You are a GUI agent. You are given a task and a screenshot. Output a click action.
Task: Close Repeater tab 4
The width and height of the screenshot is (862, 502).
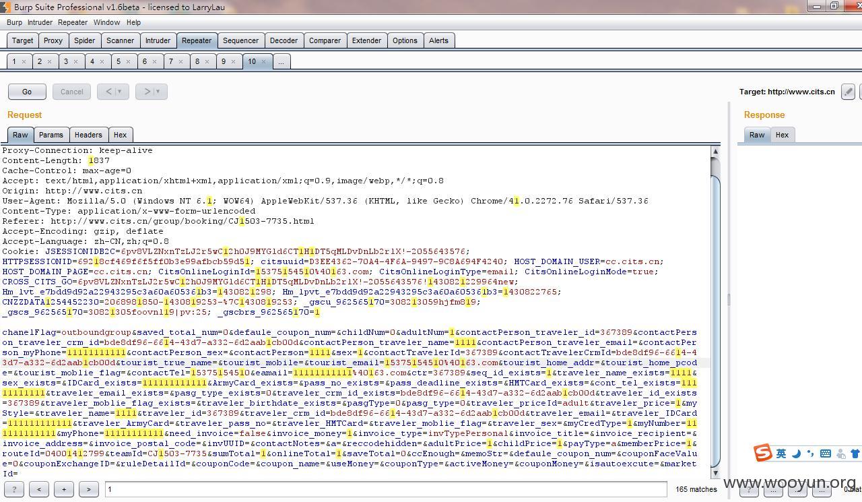tap(102, 61)
